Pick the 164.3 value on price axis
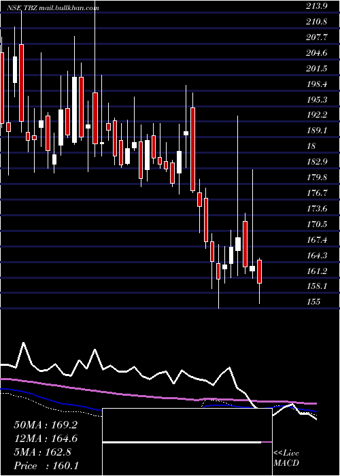Image resolution: width=340 pixels, height=476 pixels. pos(317,255)
